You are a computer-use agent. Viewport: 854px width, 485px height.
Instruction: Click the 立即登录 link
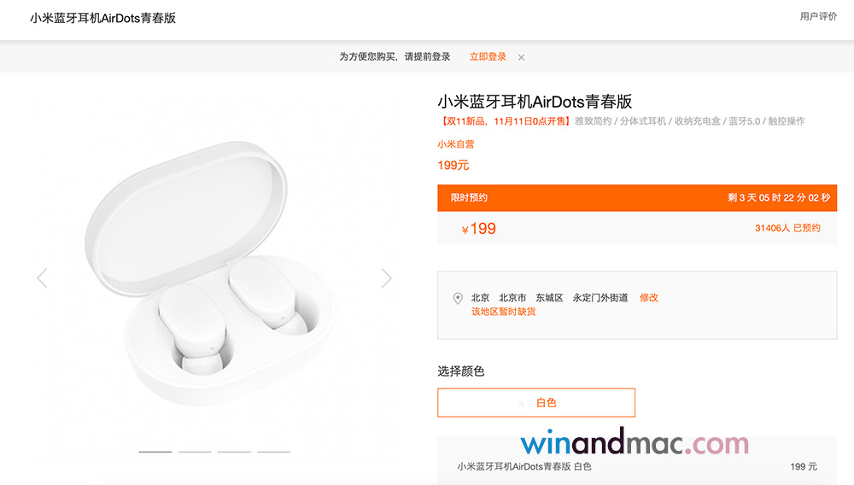coord(488,57)
